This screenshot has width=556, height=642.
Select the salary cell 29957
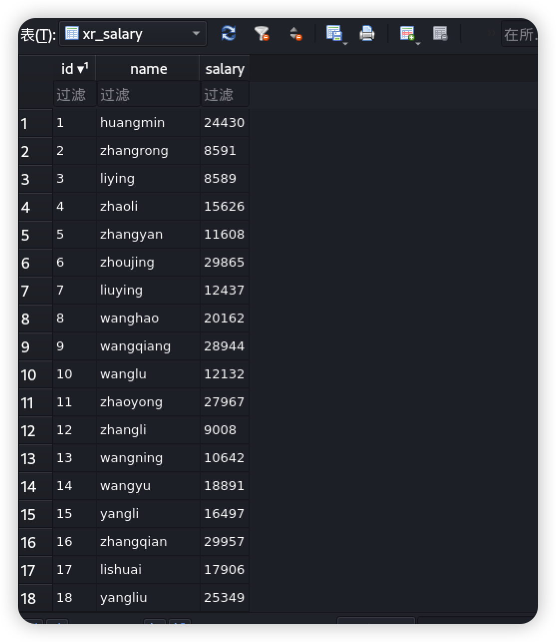pyautogui.click(x=225, y=542)
